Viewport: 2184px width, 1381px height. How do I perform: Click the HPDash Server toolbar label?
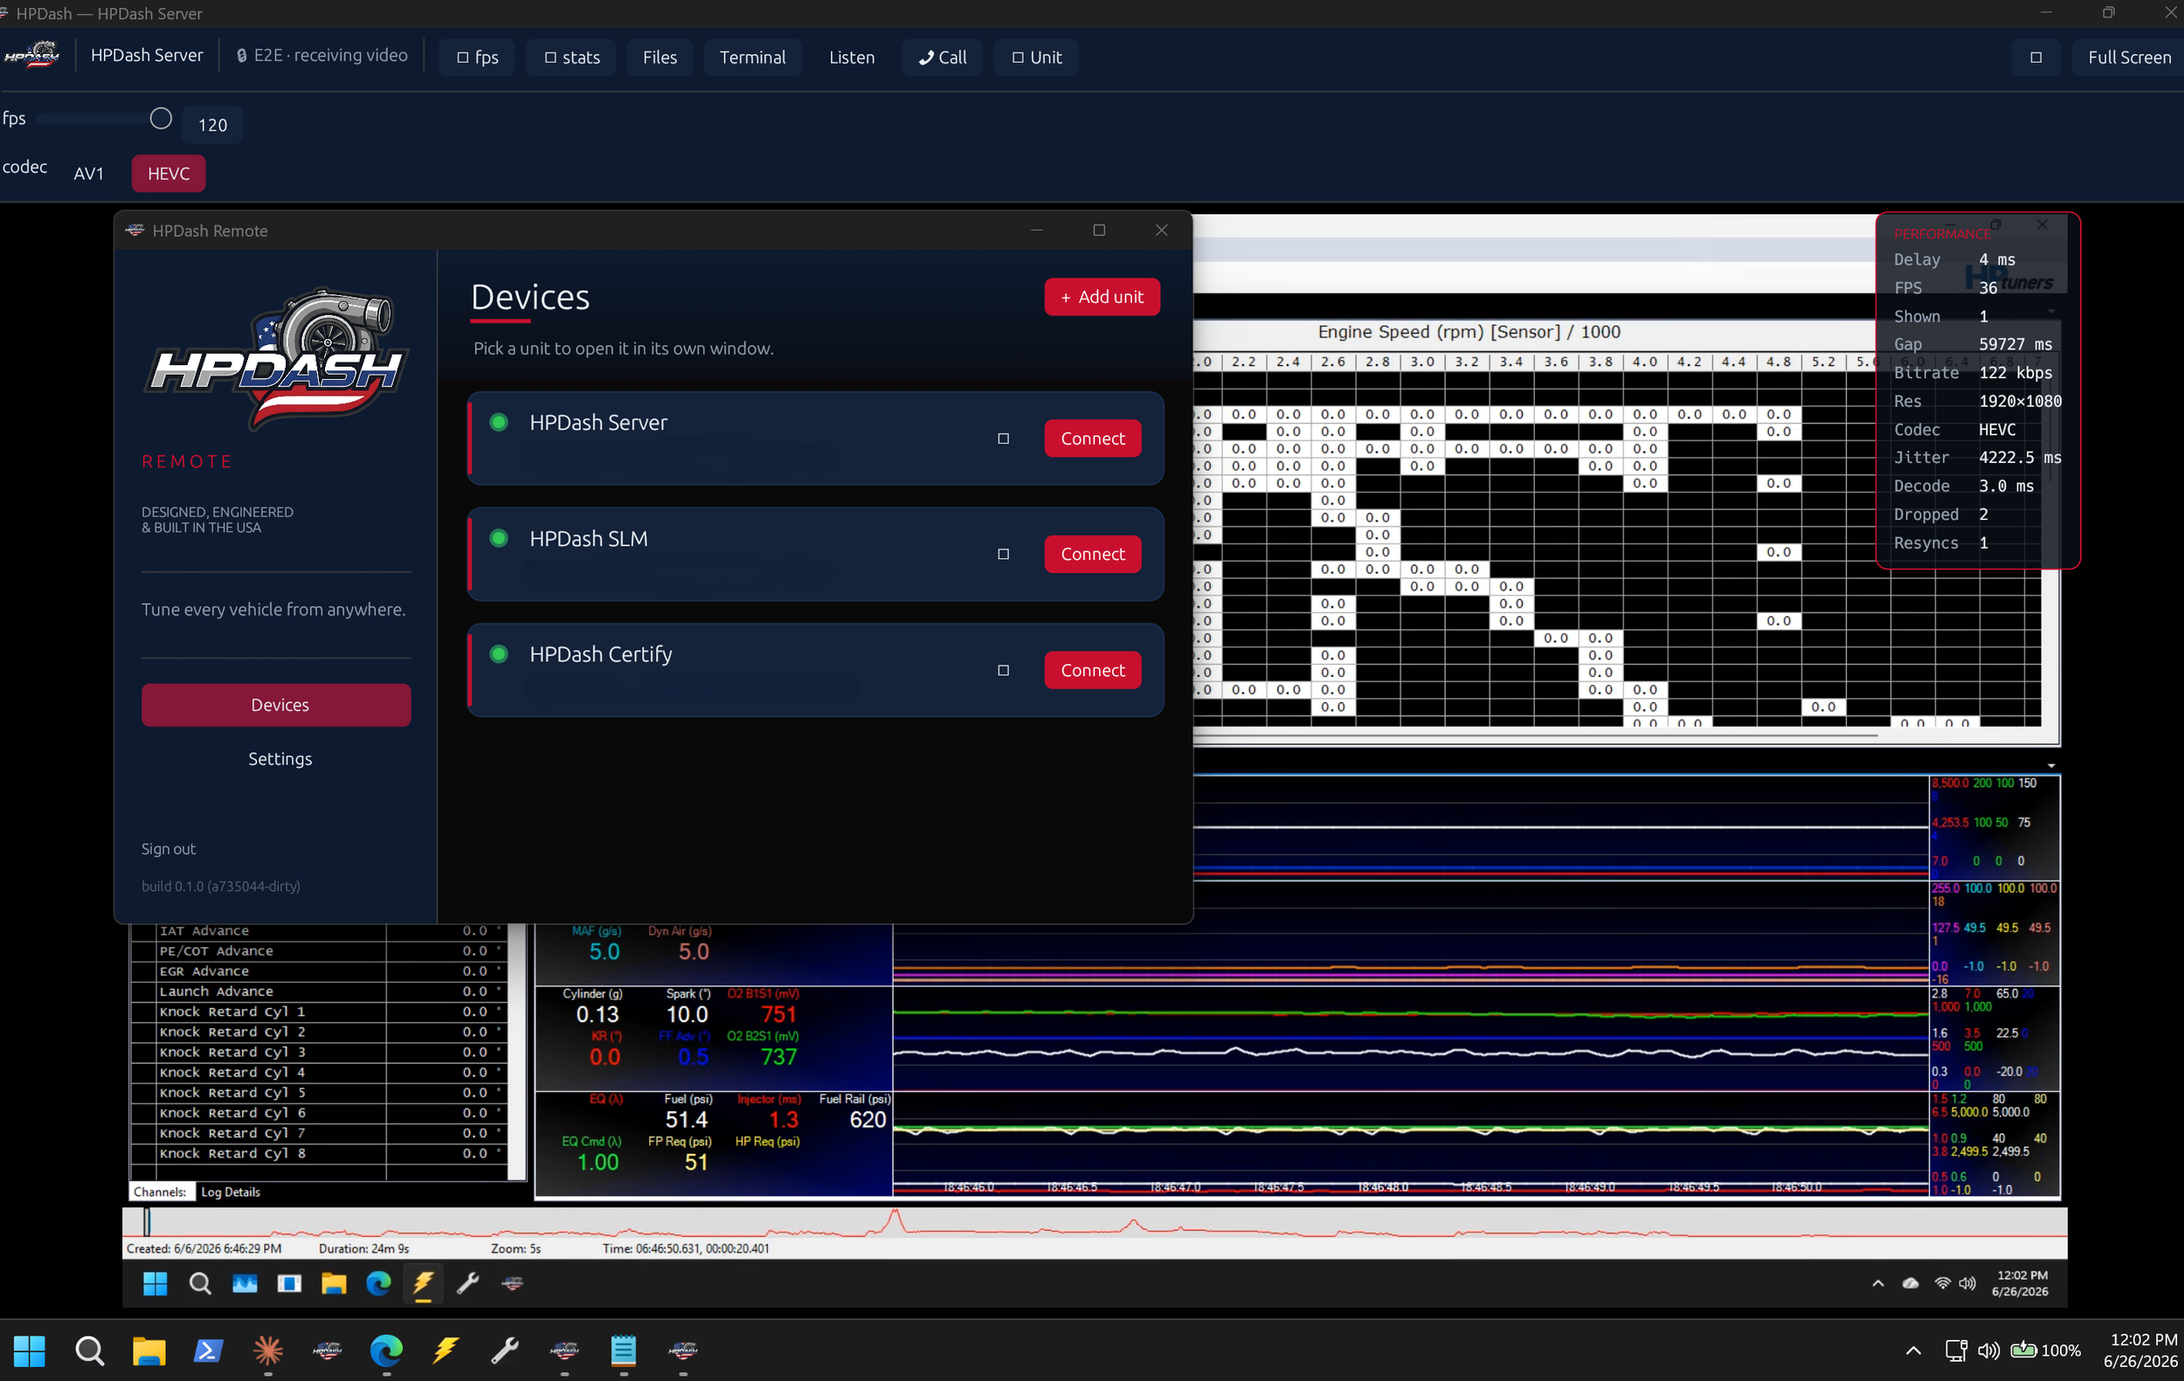(147, 55)
